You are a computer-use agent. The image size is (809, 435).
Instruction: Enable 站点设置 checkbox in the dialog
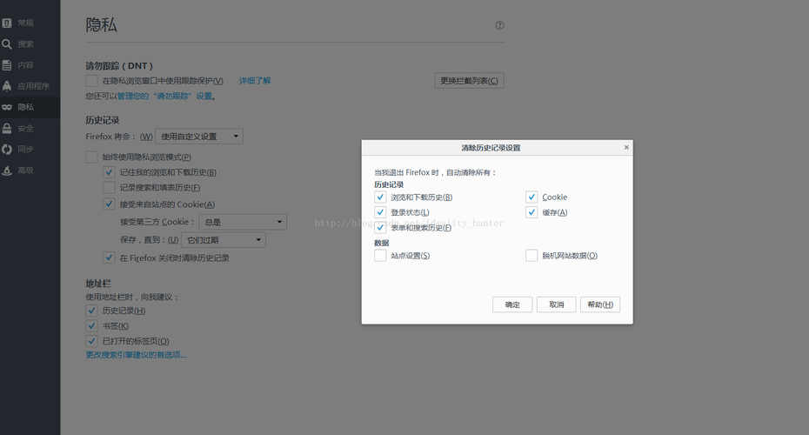(380, 256)
